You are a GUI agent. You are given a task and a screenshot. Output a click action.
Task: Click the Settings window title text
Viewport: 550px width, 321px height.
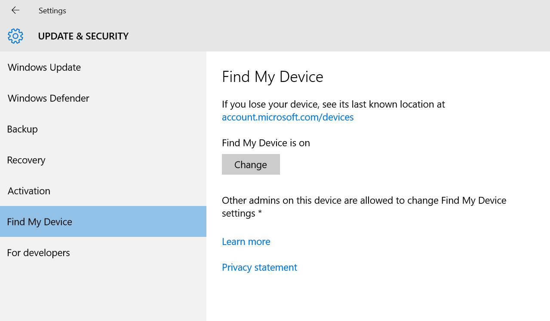[x=52, y=11]
